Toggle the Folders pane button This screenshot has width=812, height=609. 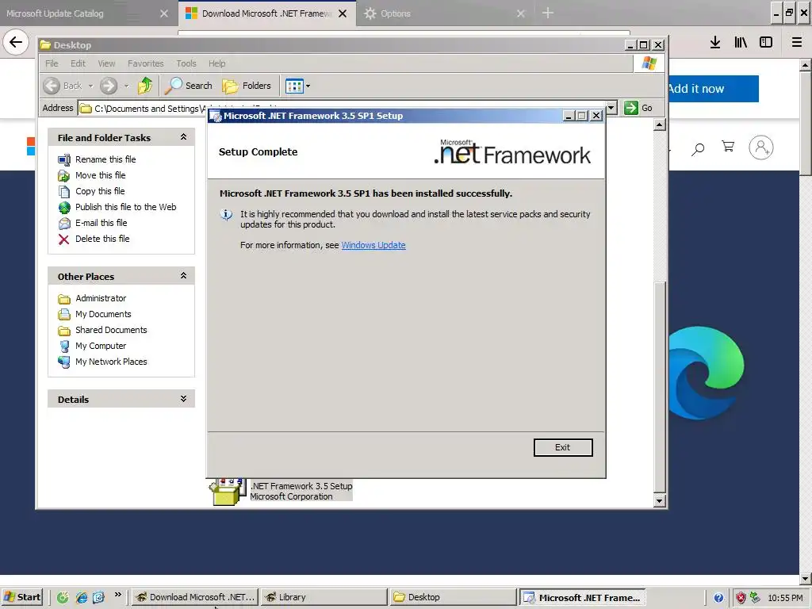pos(247,86)
